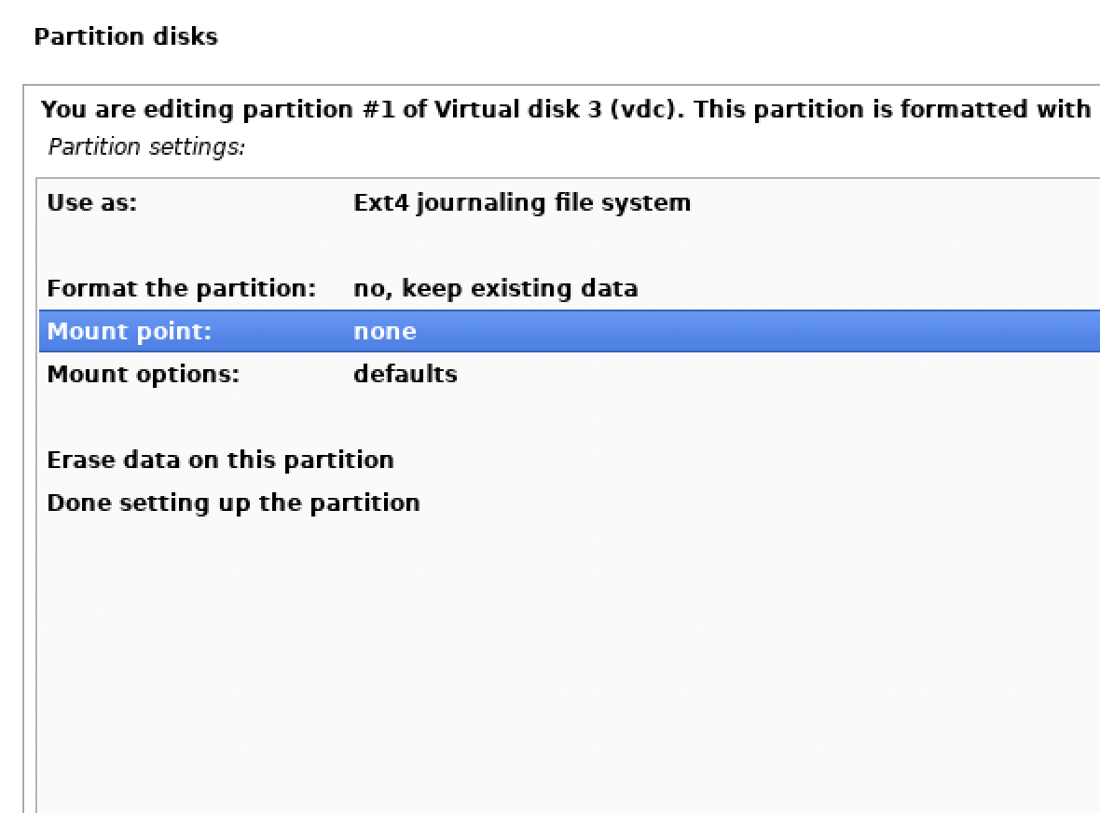Select the "Format the partition:" label
Screen dimensions: 1100x813
(x=182, y=288)
